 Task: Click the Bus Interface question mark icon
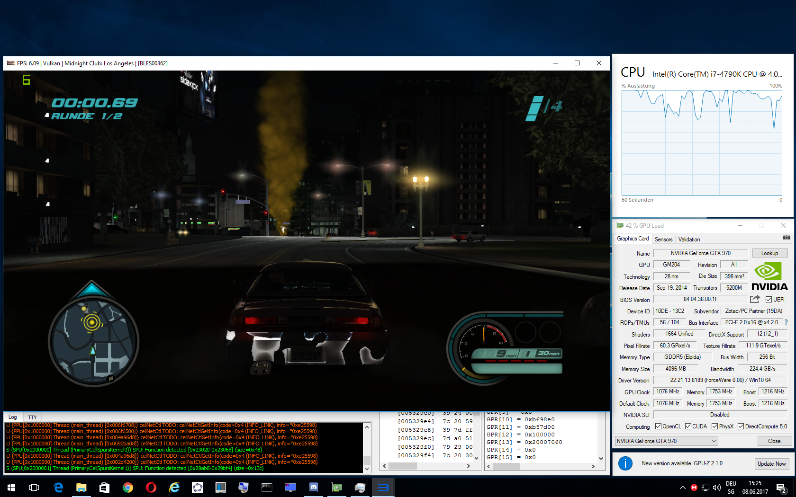coord(786,322)
